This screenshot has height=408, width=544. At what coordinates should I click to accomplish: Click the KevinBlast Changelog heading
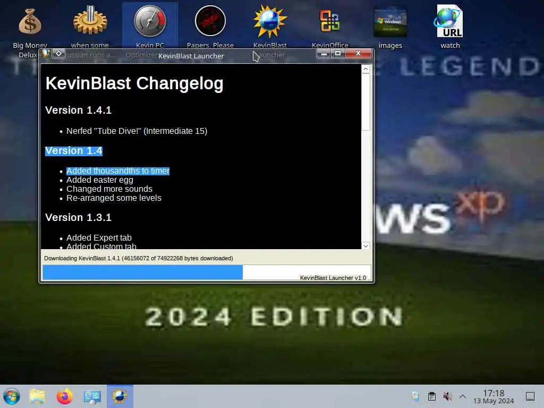134,83
